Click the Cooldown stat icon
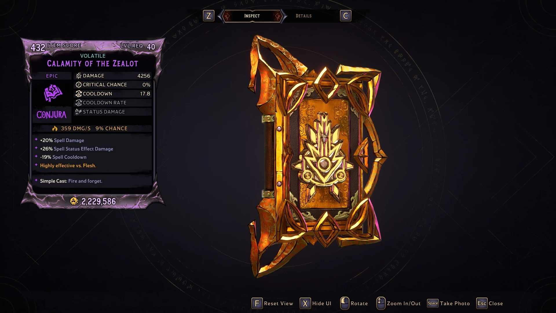556x313 pixels. tap(78, 94)
